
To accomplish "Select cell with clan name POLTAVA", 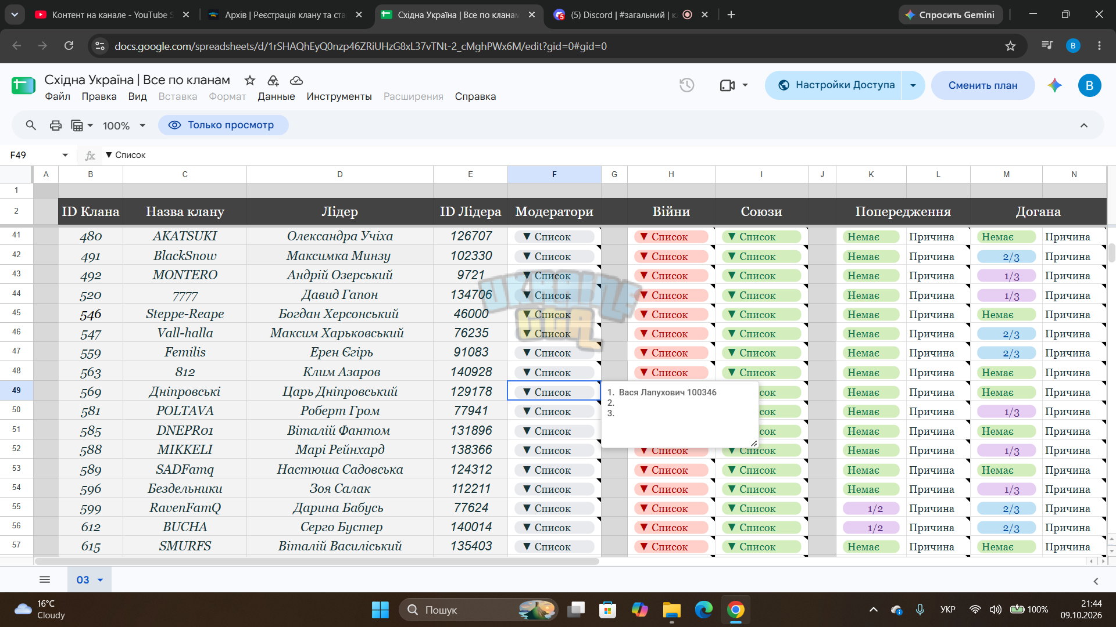I will point(185,411).
